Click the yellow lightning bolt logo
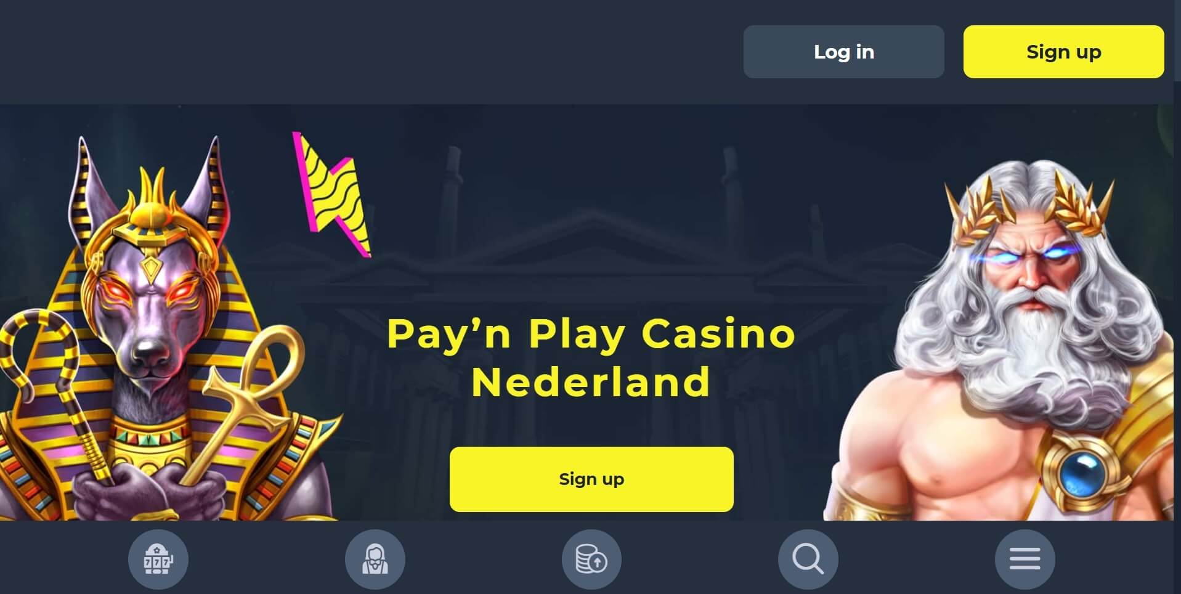1181x594 pixels. pyautogui.click(x=333, y=194)
